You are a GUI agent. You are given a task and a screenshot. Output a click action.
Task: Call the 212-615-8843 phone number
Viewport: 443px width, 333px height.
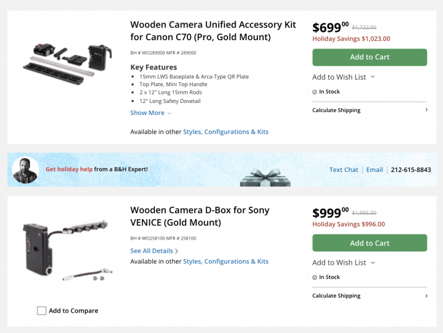411,169
